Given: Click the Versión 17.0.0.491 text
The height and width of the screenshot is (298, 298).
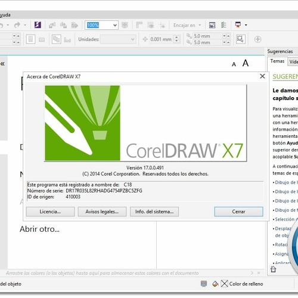Looking at the screenshot, I should [x=145, y=168].
